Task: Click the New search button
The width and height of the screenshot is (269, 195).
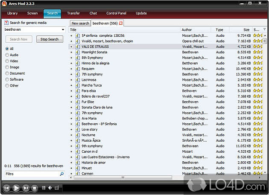Action: click(80, 23)
